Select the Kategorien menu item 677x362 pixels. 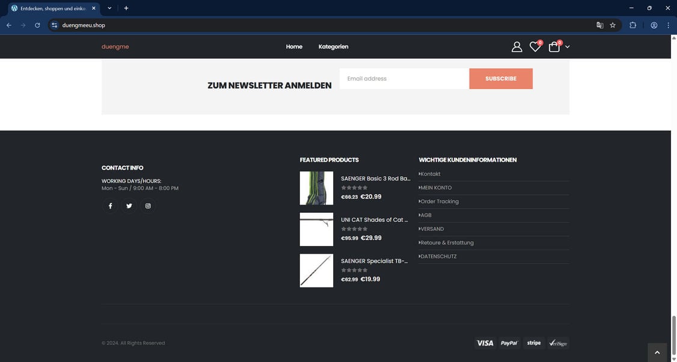click(x=334, y=46)
